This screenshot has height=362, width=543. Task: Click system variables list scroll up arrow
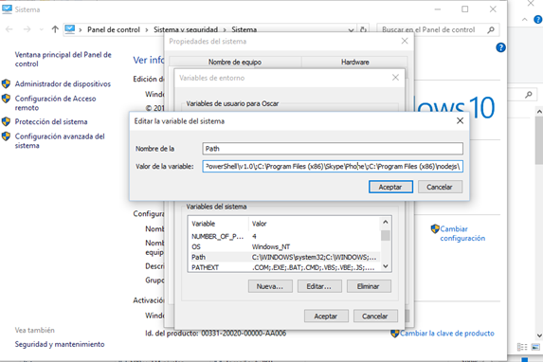(386, 222)
